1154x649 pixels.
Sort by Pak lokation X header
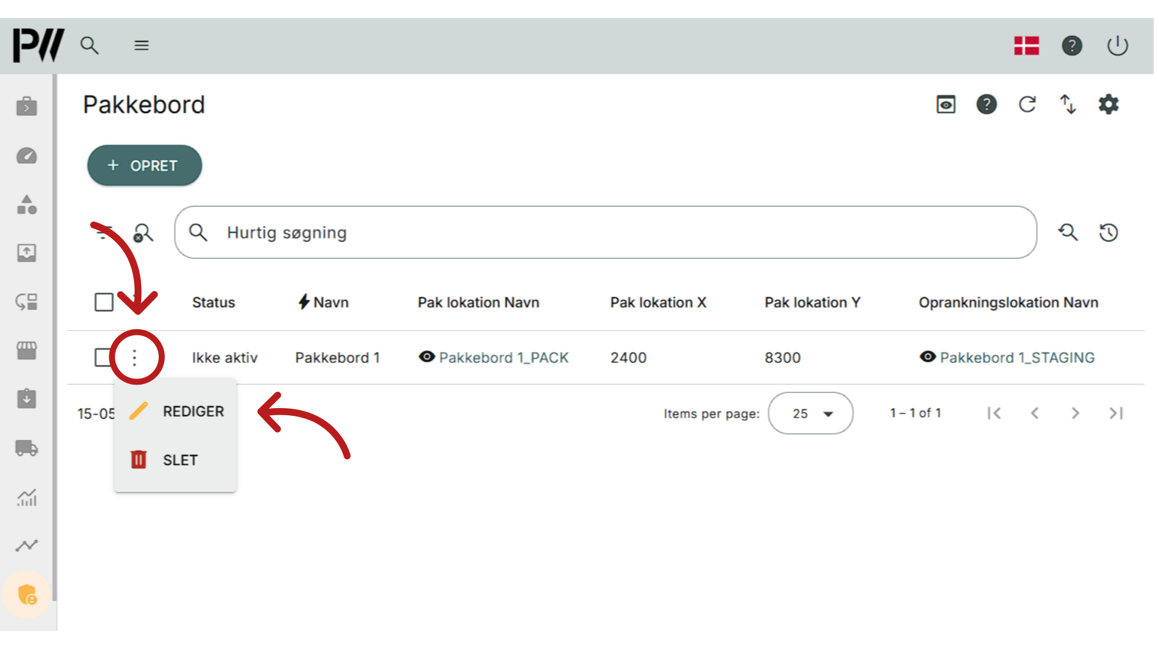[x=658, y=302]
